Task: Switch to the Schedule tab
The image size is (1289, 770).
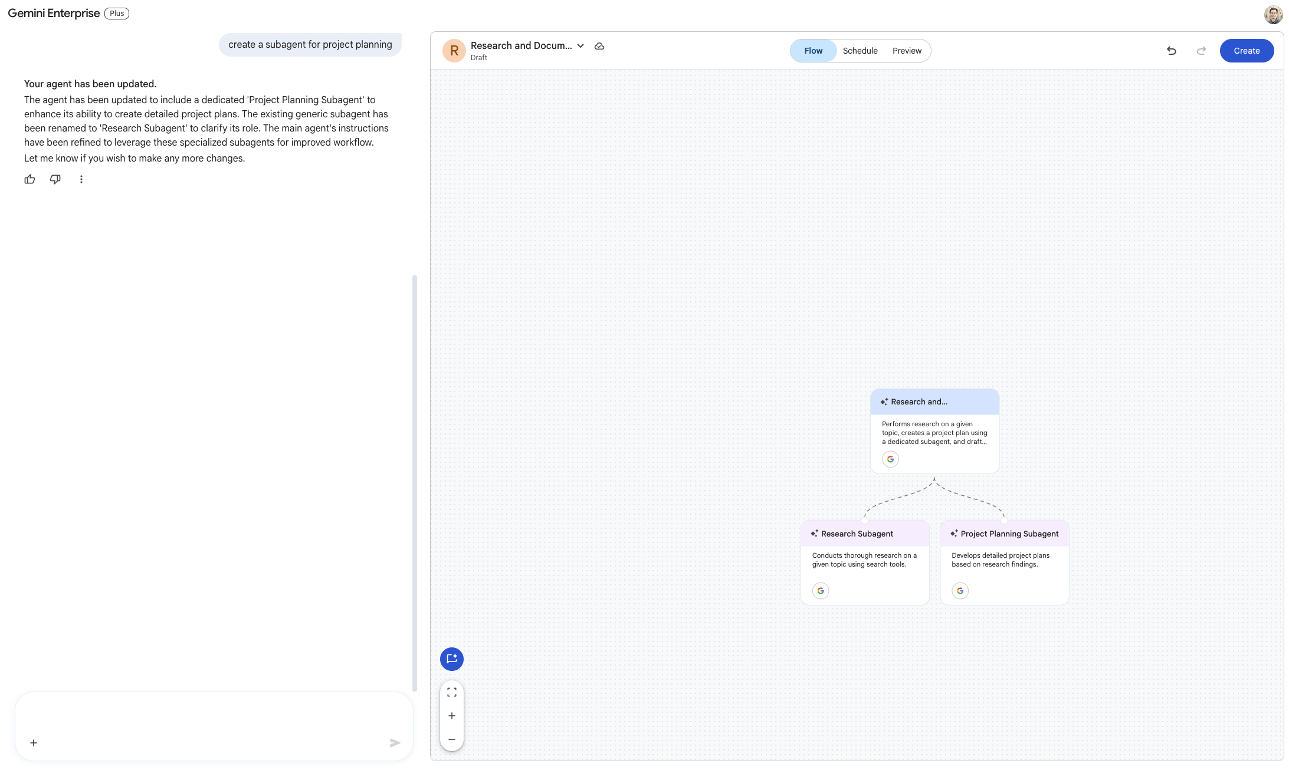Action: (860, 51)
